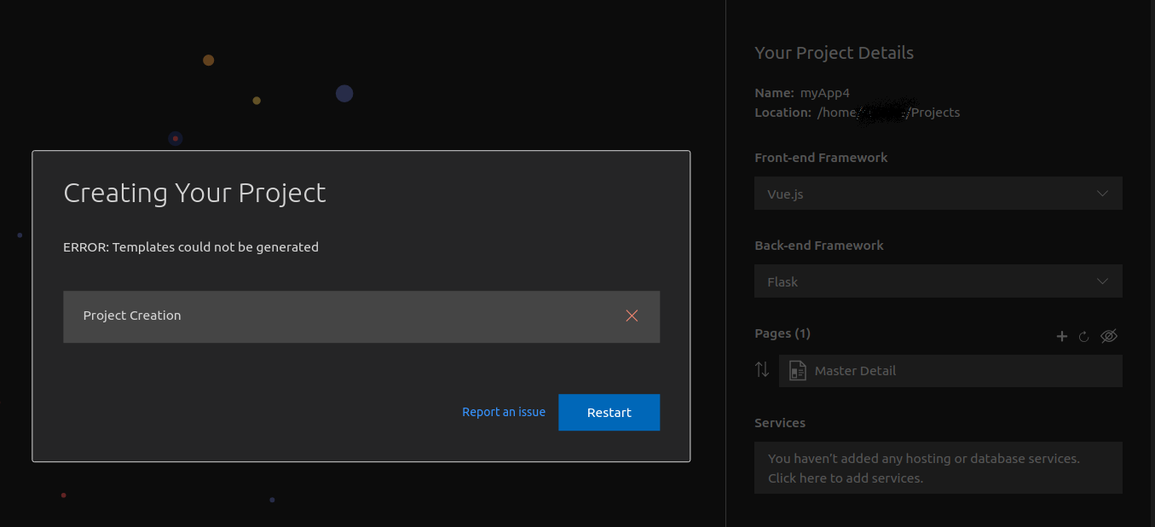The height and width of the screenshot is (527, 1155).
Task: Toggle page visibility with the crossed eye icon
Action: (x=1108, y=336)
